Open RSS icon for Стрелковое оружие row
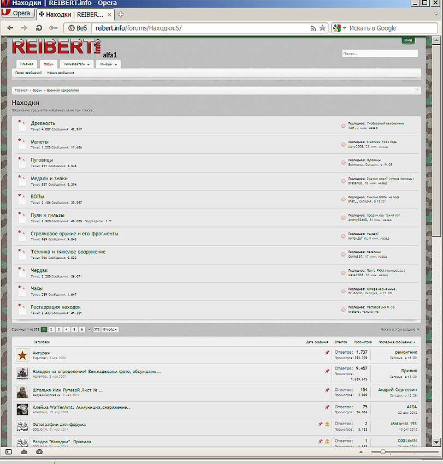This screenshot has width=443, height=464. click(x=343, y=236)
